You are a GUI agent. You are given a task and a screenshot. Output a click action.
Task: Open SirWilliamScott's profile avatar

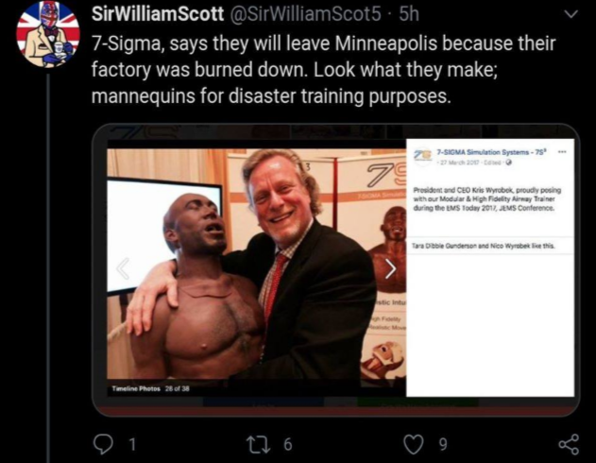pyautogui.click(x=48, y=33)
